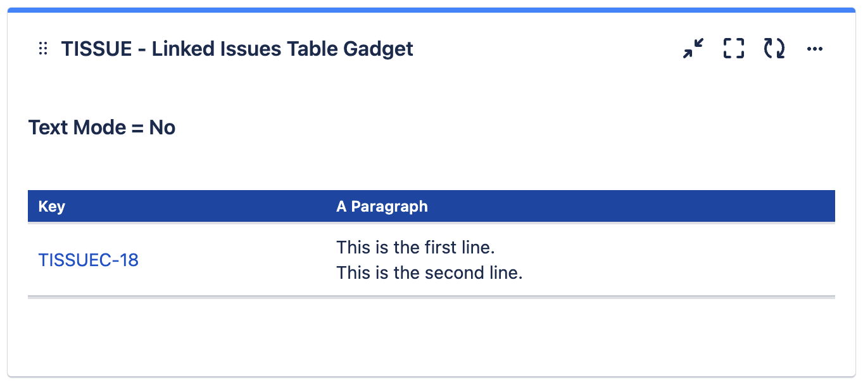Click the gadget's blue top border
The height and width of the screenshot is (384, 863).
(x=431, y=8)
